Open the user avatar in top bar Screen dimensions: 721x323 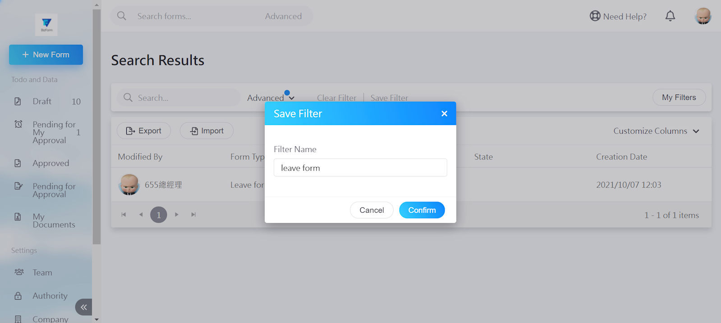(703, 16)
